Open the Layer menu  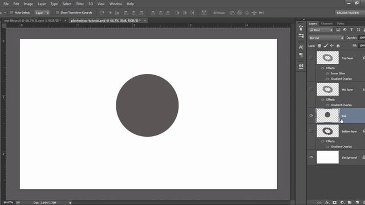click(x=42, y=4)
